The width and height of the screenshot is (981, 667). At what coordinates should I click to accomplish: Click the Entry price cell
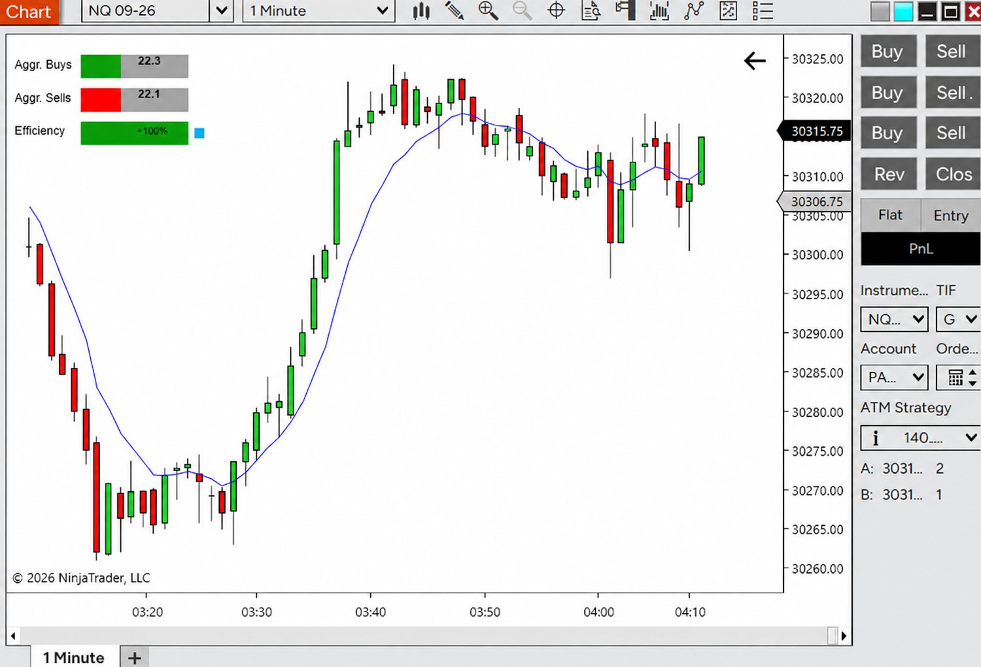click(x=951, y=215)
